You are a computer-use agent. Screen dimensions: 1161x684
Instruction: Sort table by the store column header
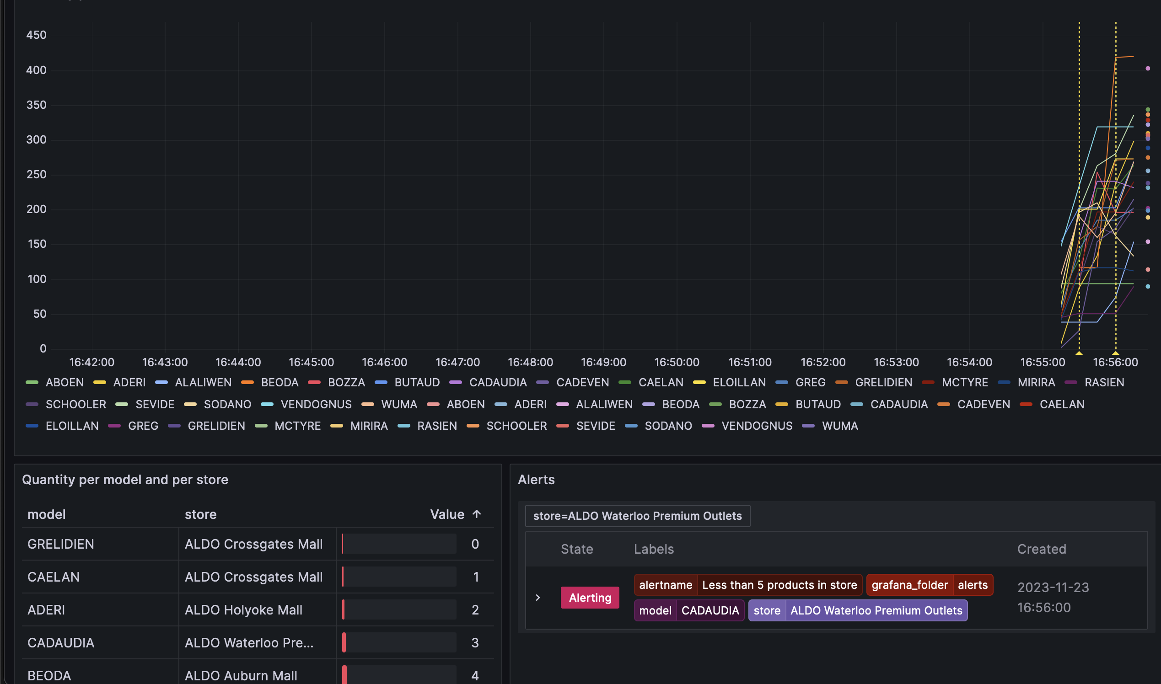click(200, 514)
